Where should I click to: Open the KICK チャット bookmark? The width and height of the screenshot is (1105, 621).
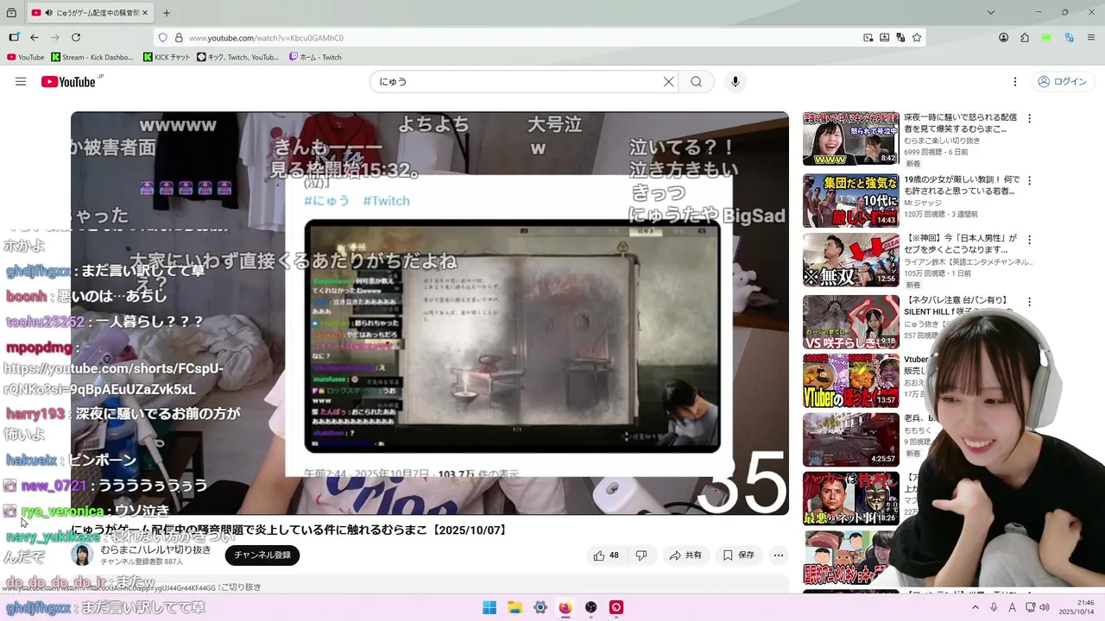pyautogui.click(x=167, y=58)
